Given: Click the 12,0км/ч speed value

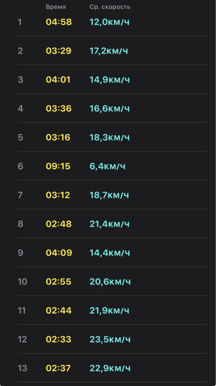Looking at the screenshot, I should (x=110, y=22).
